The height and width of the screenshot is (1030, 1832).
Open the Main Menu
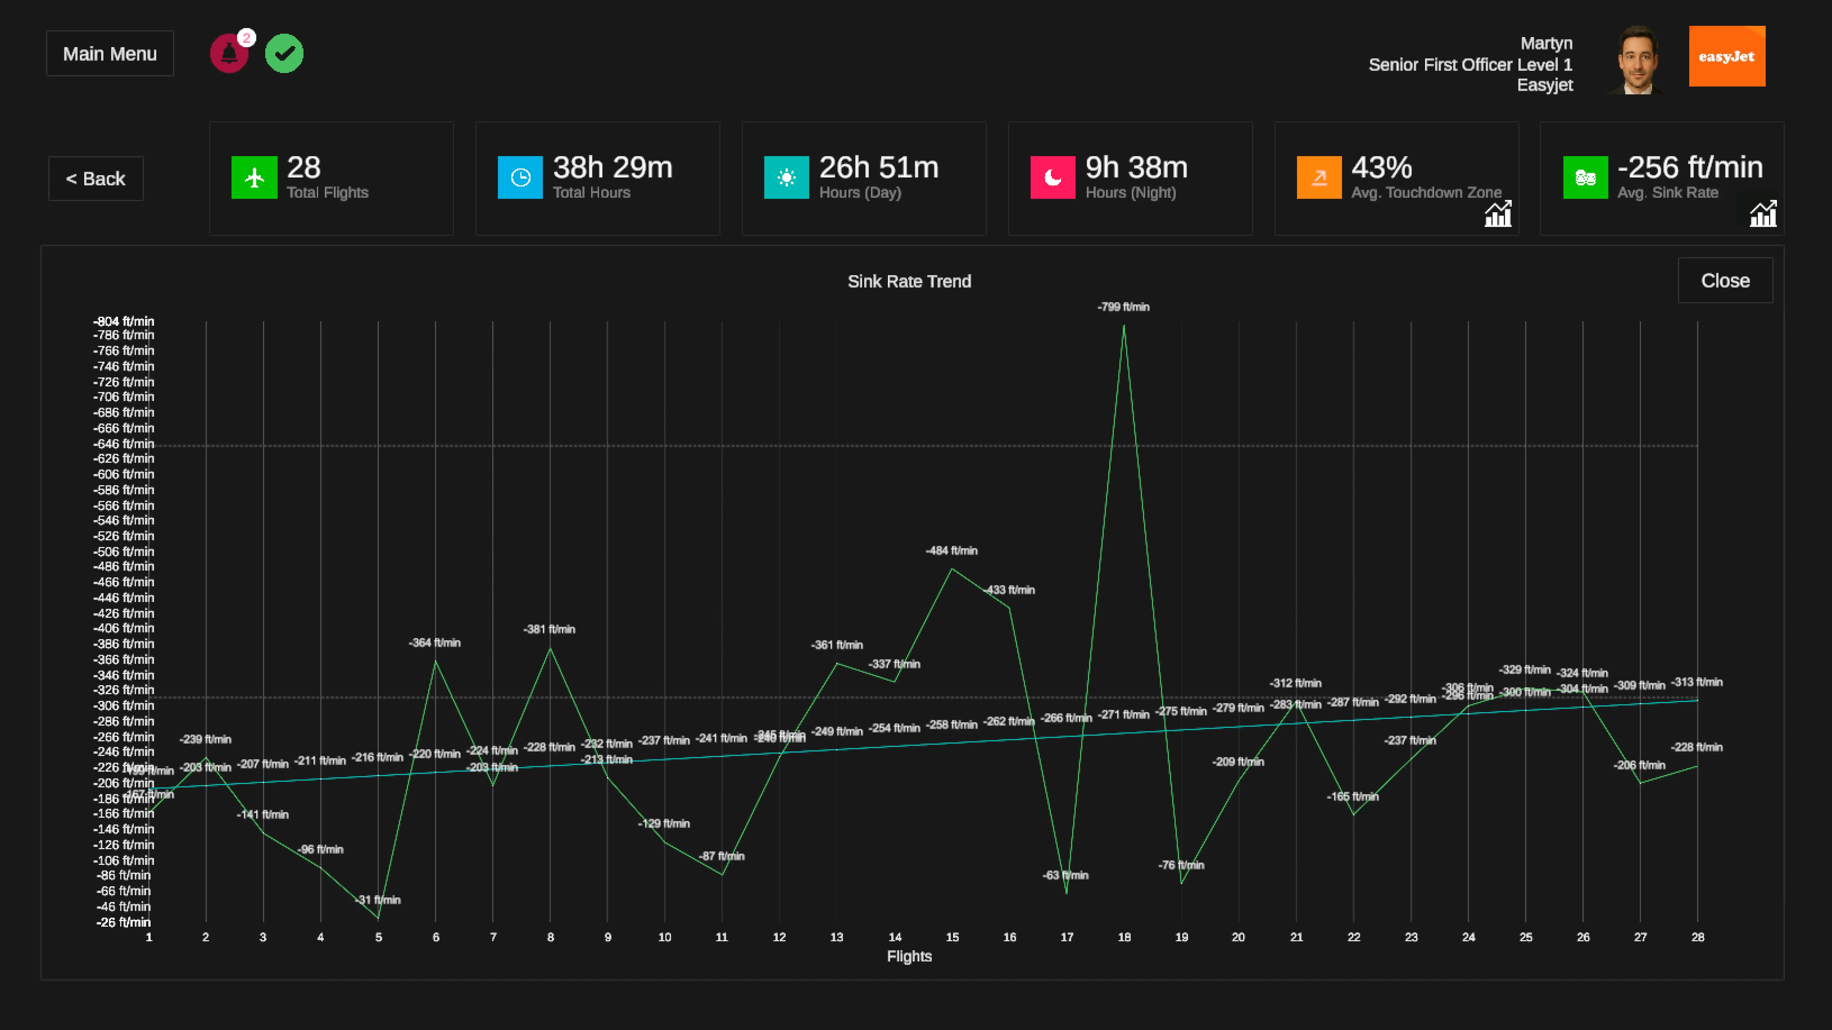[110, 53]
